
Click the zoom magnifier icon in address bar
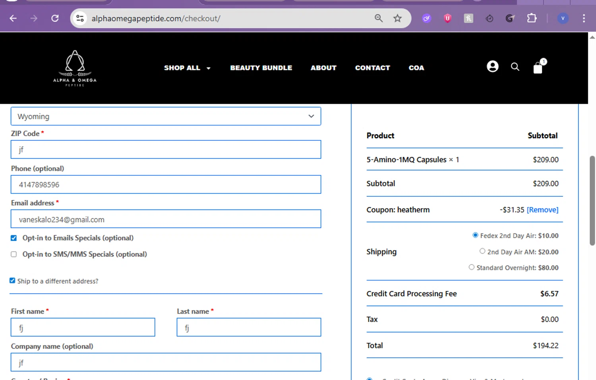coord(379,18)
